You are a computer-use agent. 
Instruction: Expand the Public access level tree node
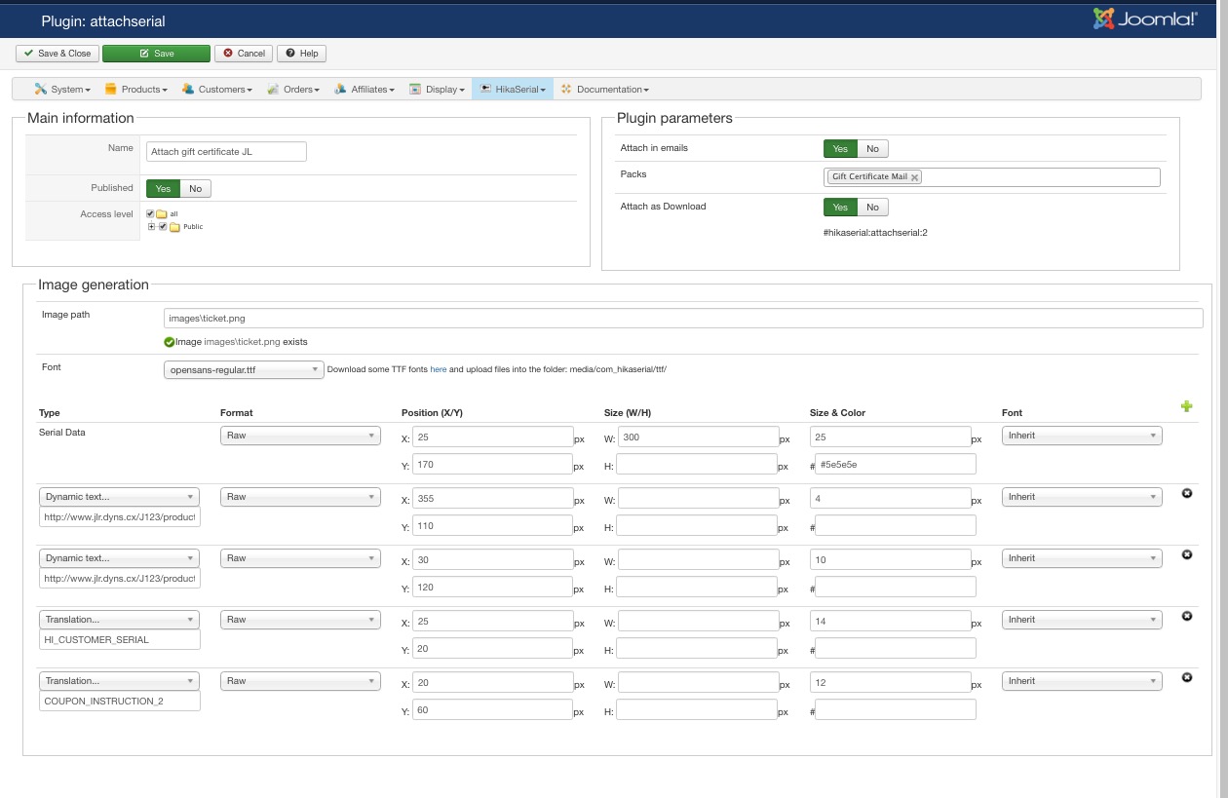coord(151,226)
